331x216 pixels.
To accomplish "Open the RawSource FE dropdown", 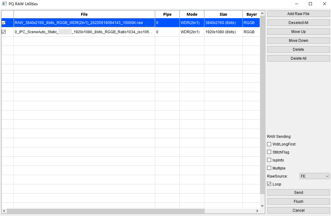I will coord(314,176).
